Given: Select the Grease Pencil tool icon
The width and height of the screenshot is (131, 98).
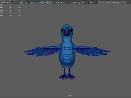Looking at the screenshot, I should click(17, 3).
